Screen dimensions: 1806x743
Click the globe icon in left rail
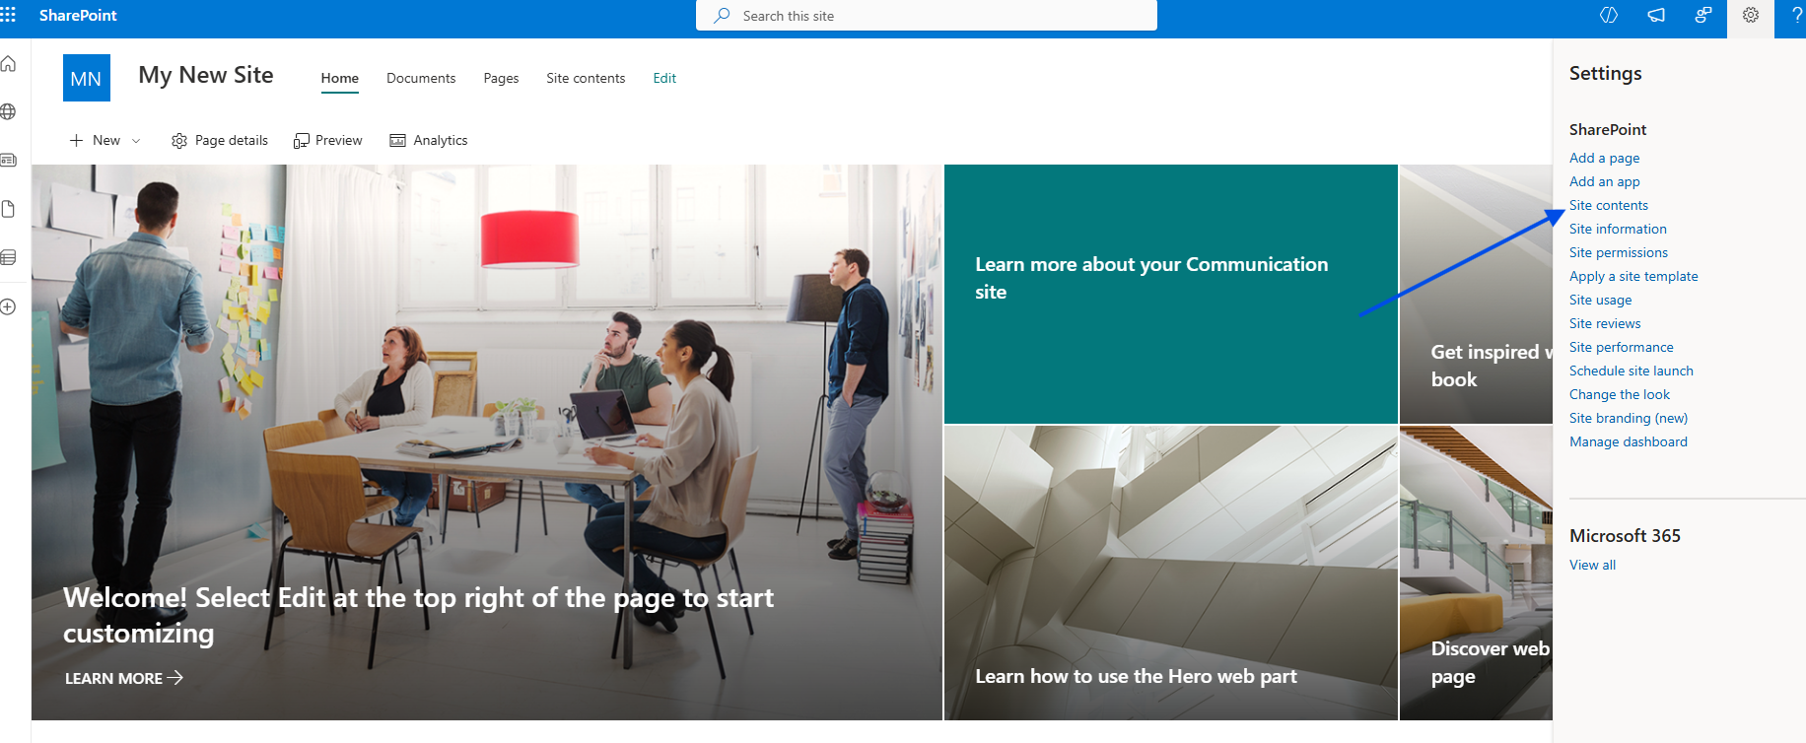(9, 111)
